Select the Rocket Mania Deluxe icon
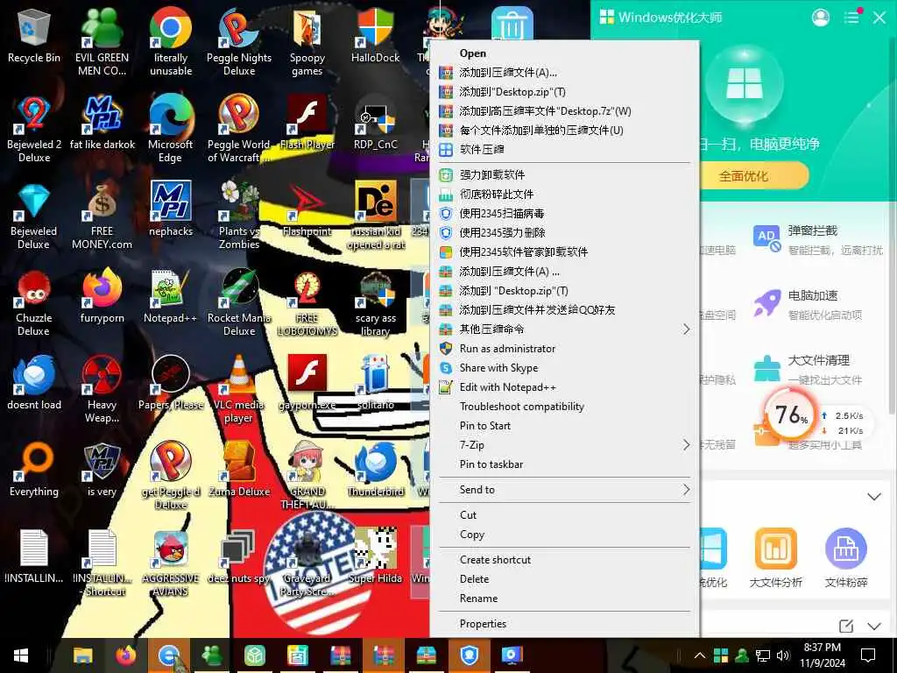 [x=239, y=303]
